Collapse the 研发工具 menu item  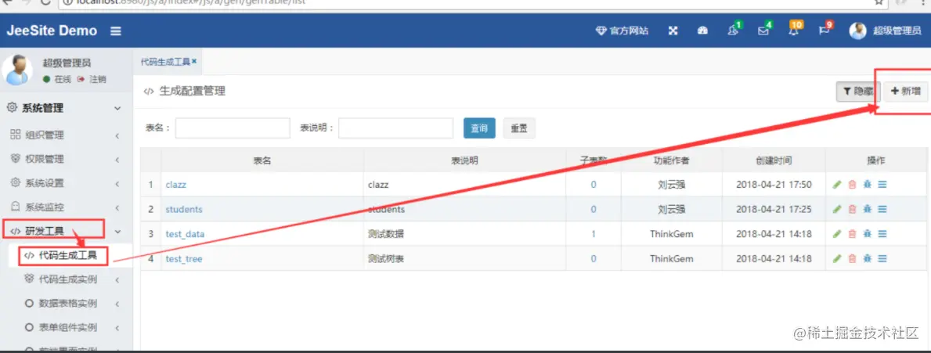[x=66, y=232]
